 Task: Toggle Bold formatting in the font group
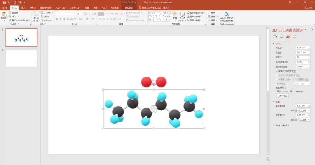point(57,19)
